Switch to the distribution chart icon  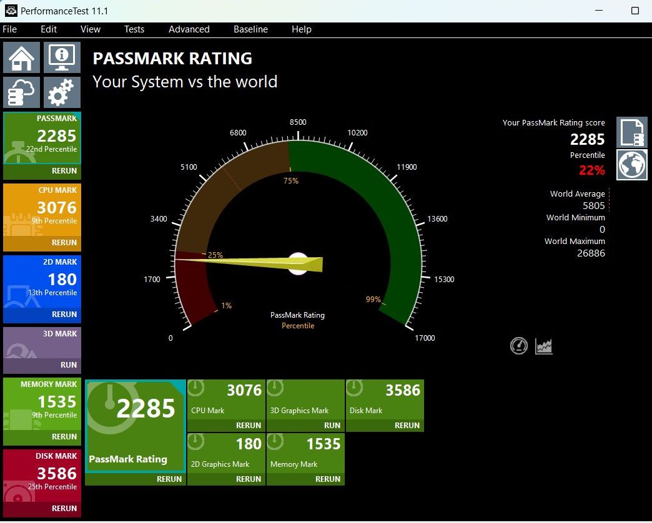tap(544, 346)
